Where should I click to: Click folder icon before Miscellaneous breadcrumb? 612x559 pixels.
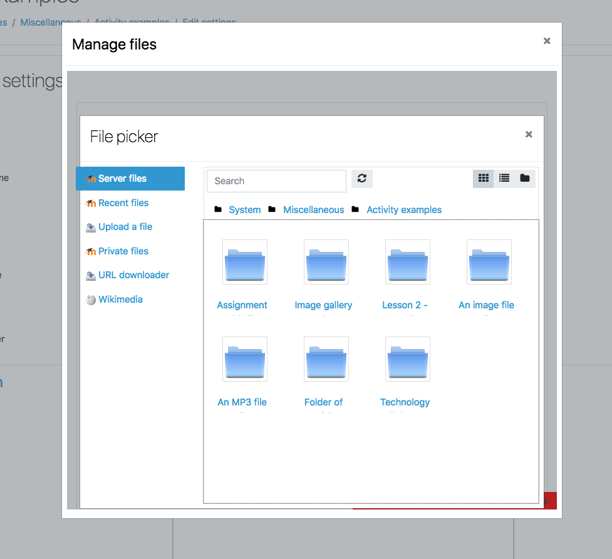click(272, 209)
